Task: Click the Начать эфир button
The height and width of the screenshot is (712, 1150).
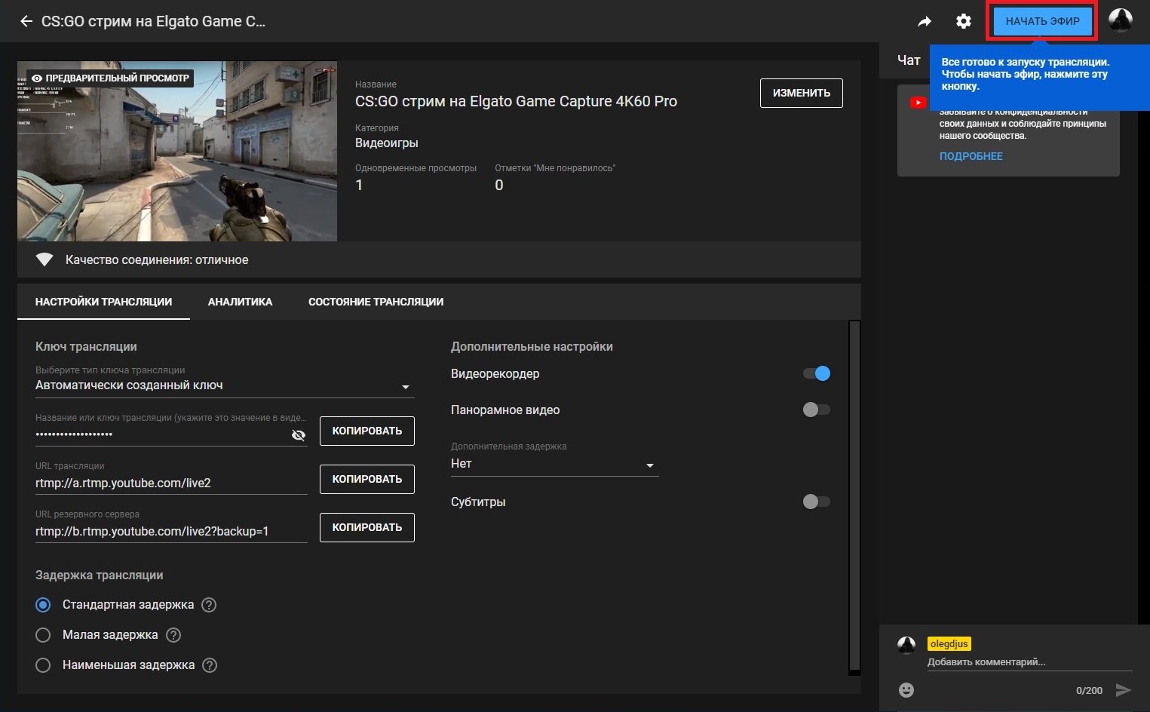Action: pyautogui.click(x=1042, y=21)
